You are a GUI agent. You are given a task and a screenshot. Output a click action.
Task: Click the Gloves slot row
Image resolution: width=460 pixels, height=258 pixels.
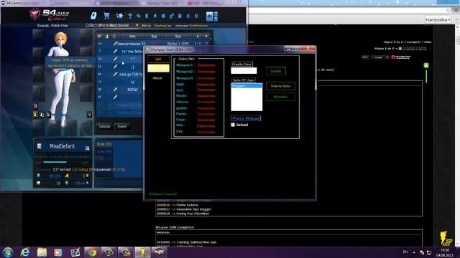[x=196, y=102]
